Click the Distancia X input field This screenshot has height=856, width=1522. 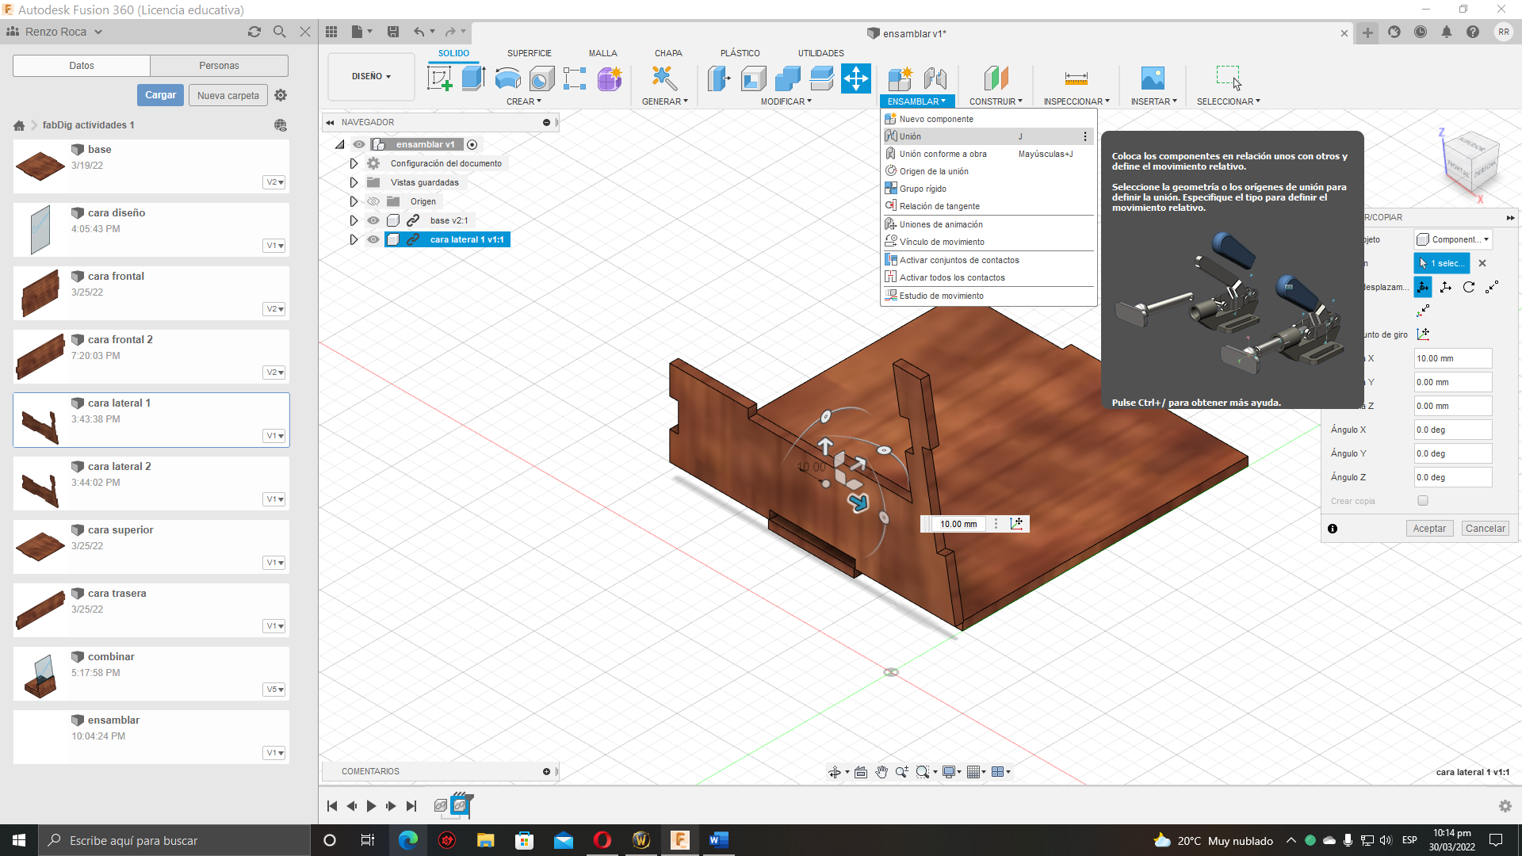[x=1452, y=358]
